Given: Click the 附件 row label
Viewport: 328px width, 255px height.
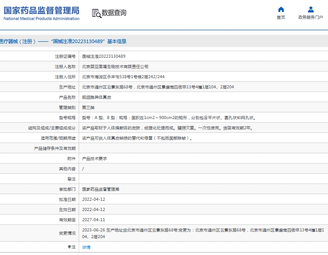Looking at the screenshot, I should pos(71,159).
